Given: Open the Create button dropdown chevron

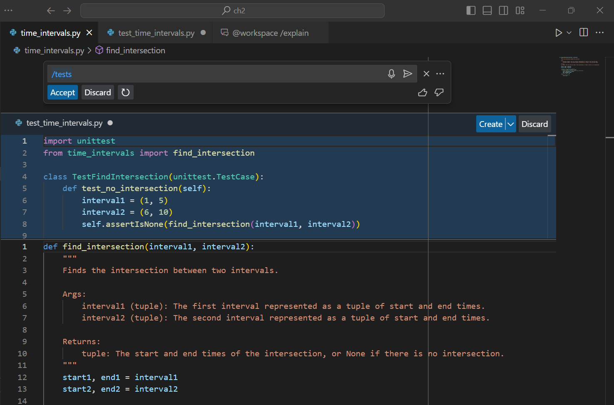Looking at the screenshot, I should click(x=511, y=124).
